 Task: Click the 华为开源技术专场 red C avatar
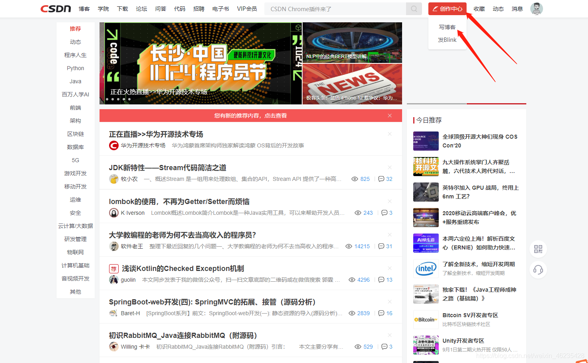coord(114,145)
